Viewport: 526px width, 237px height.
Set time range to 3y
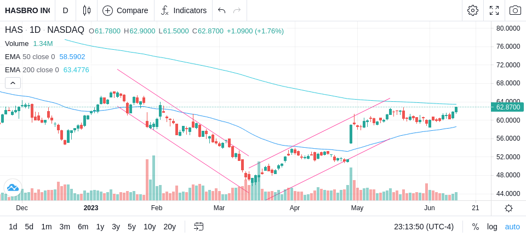116,227
